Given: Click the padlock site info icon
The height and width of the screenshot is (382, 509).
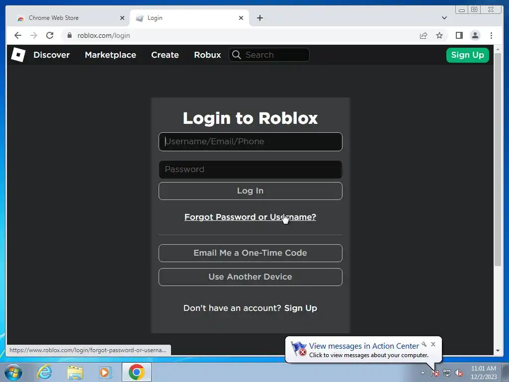Looking at the screenshot, I should click(x=69, y=35).
